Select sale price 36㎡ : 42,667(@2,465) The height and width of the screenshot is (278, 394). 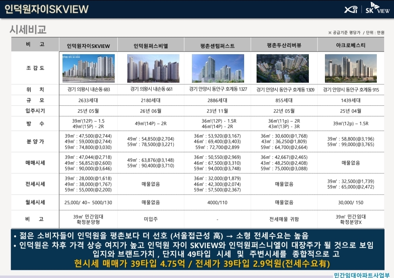coord(284,157)
